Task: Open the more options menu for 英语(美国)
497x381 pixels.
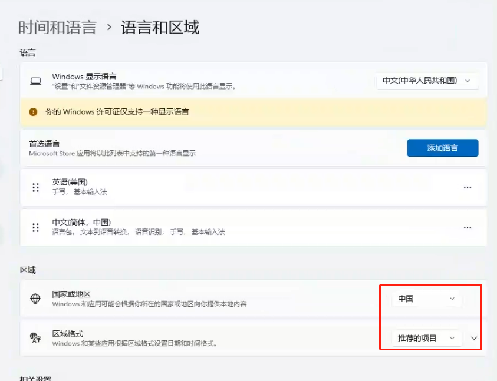Action: pyautogui.click(x=467, y=187)
